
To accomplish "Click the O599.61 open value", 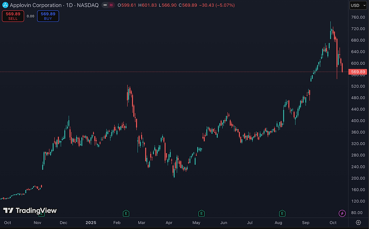I will (127, 5).
